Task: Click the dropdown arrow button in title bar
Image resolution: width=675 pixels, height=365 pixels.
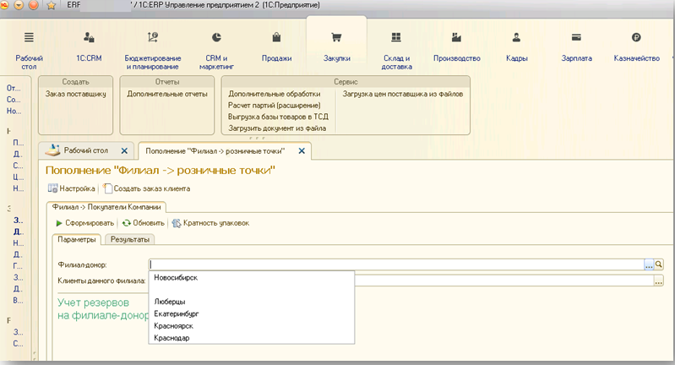Action: (19, 5)
